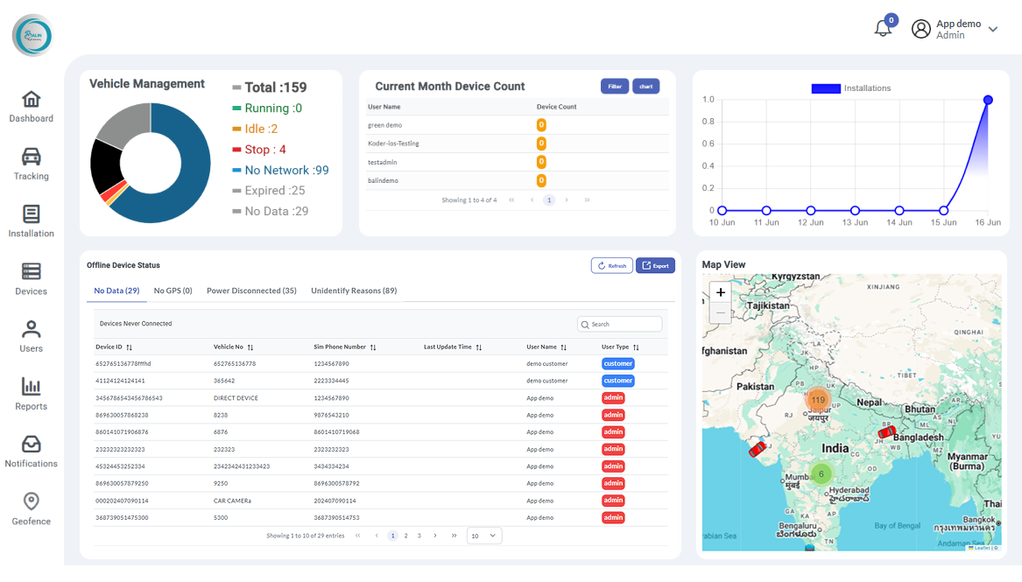Click page 1 in device count pagination
The height and width of the screenshot is (582, 1022).
point(549,200)
